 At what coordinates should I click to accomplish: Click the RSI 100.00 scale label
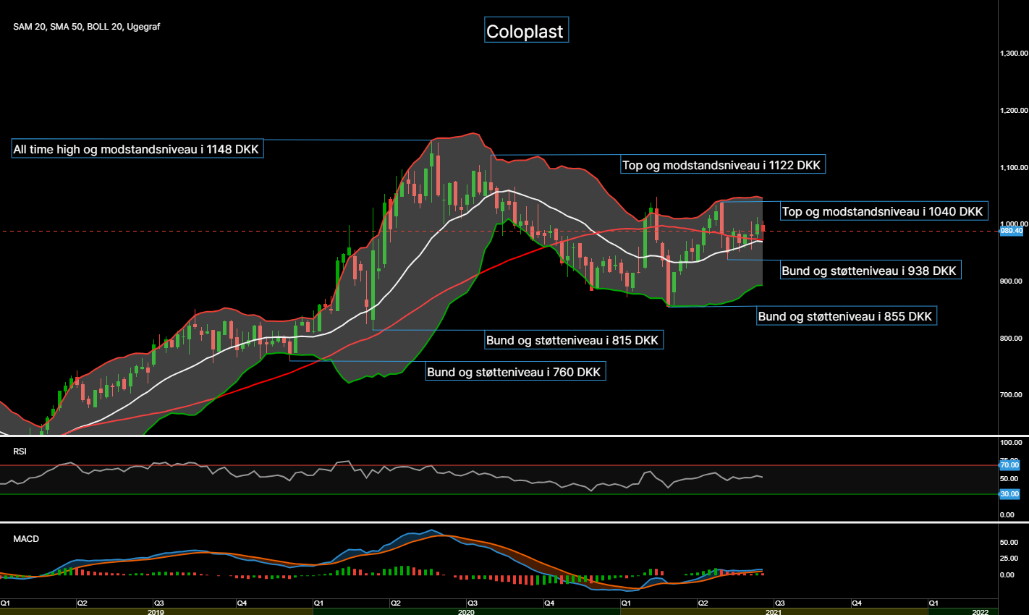click(1011, 443)
